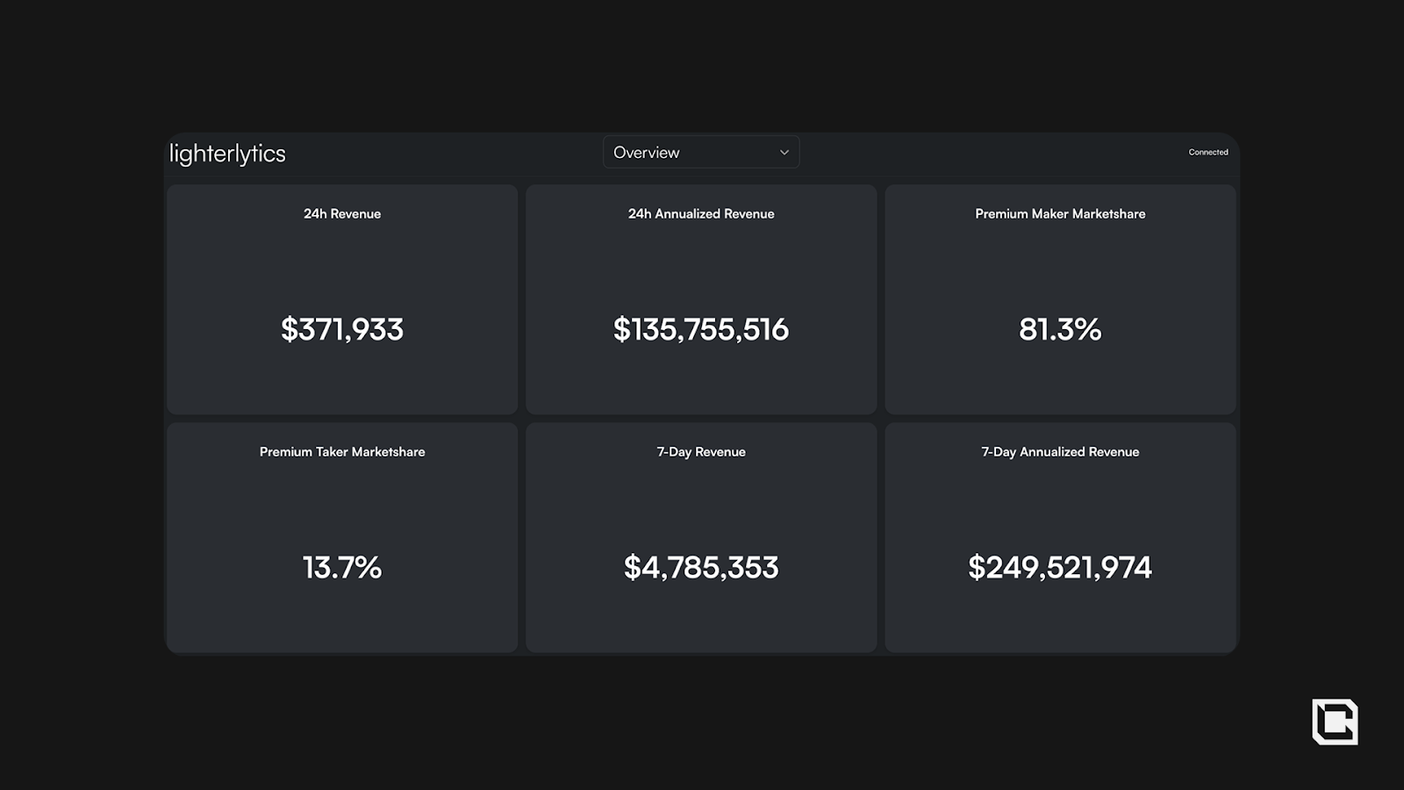This screenshot has width=1404, height=790.
Task: Click the 13.7% taker marketshare value
Action: point(342,567)
